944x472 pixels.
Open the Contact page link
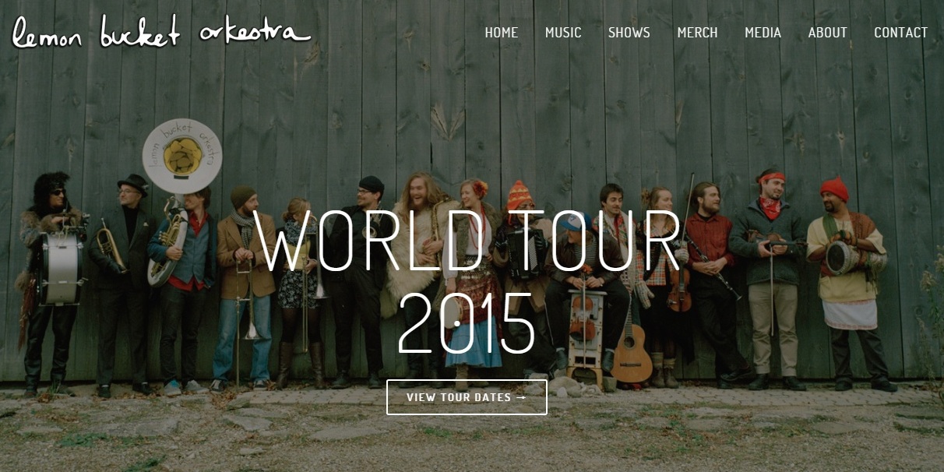coord(901,33)
